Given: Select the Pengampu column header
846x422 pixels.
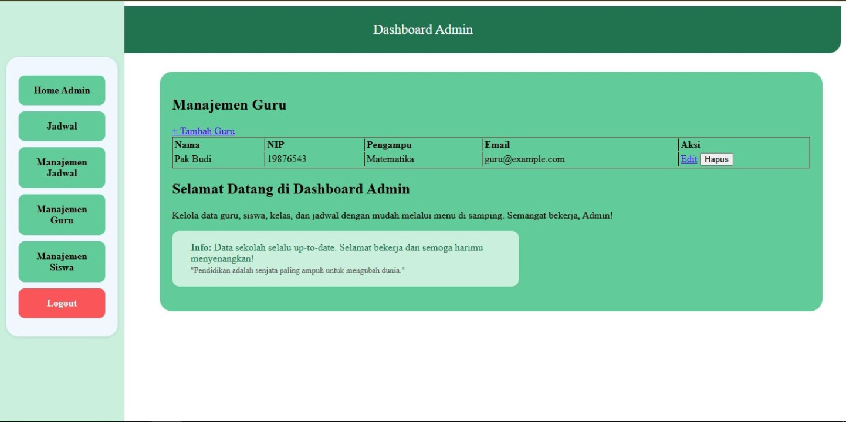Looking at the screenshot, I should click(x=389, y=145).
